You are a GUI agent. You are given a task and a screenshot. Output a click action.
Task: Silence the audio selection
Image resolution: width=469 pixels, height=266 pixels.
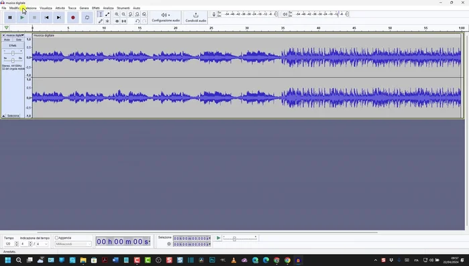pyautogui.click(x=123, y=21)
